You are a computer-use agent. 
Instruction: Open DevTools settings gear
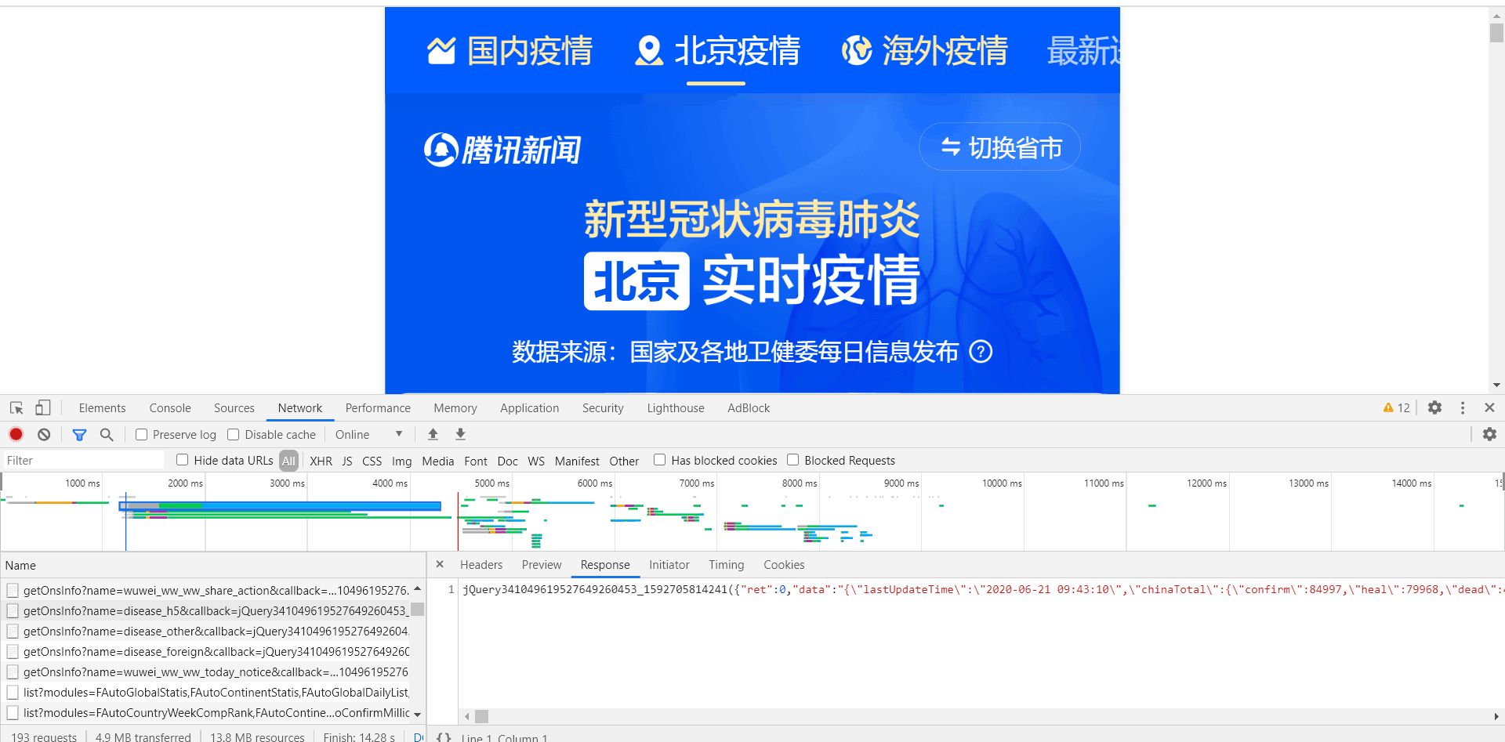[x=1434, y=407]
